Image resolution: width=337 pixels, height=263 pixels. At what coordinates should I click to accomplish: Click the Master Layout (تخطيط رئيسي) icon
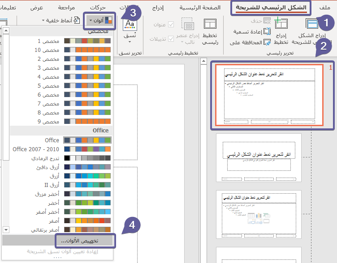[210, 24]
